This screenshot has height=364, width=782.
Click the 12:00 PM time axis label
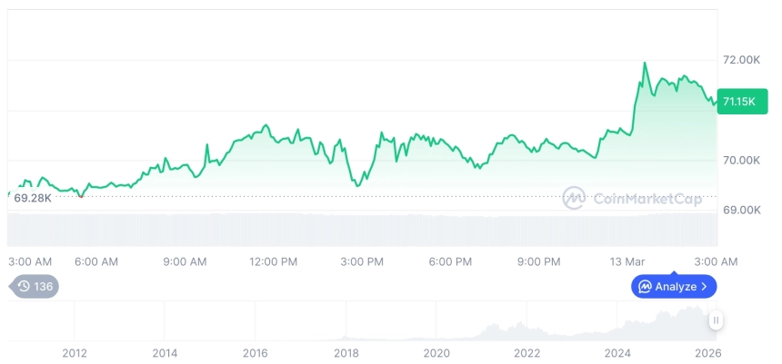(x=273, y=261)
